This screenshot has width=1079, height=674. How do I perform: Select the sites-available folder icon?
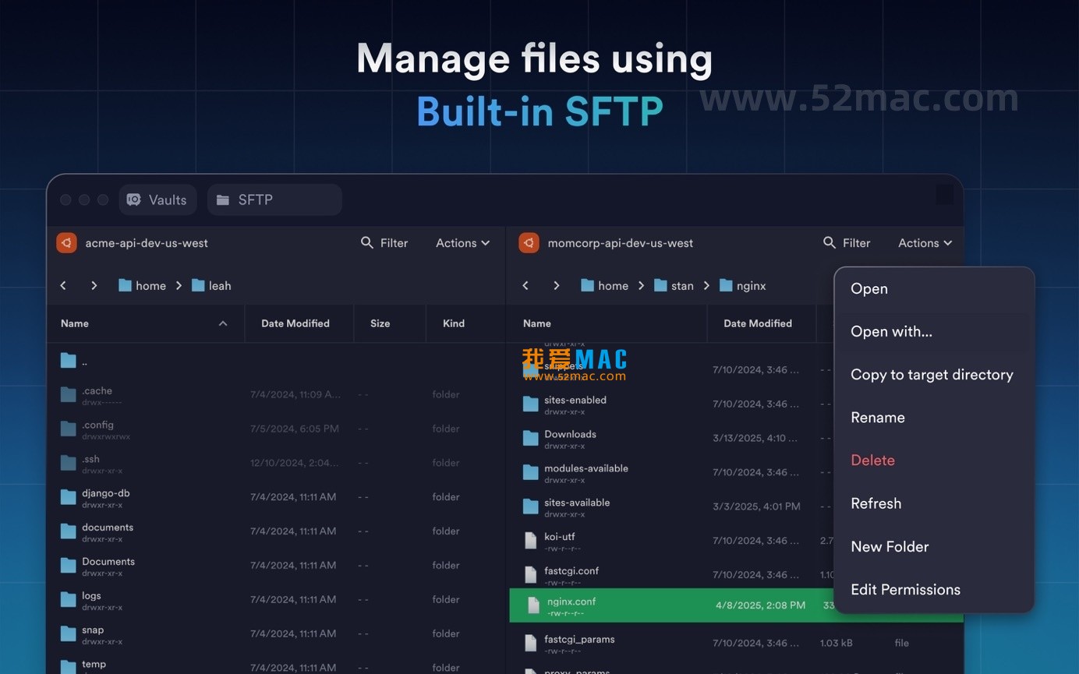coord(531,507)
